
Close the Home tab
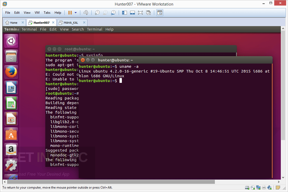click(x=23, y=22)
